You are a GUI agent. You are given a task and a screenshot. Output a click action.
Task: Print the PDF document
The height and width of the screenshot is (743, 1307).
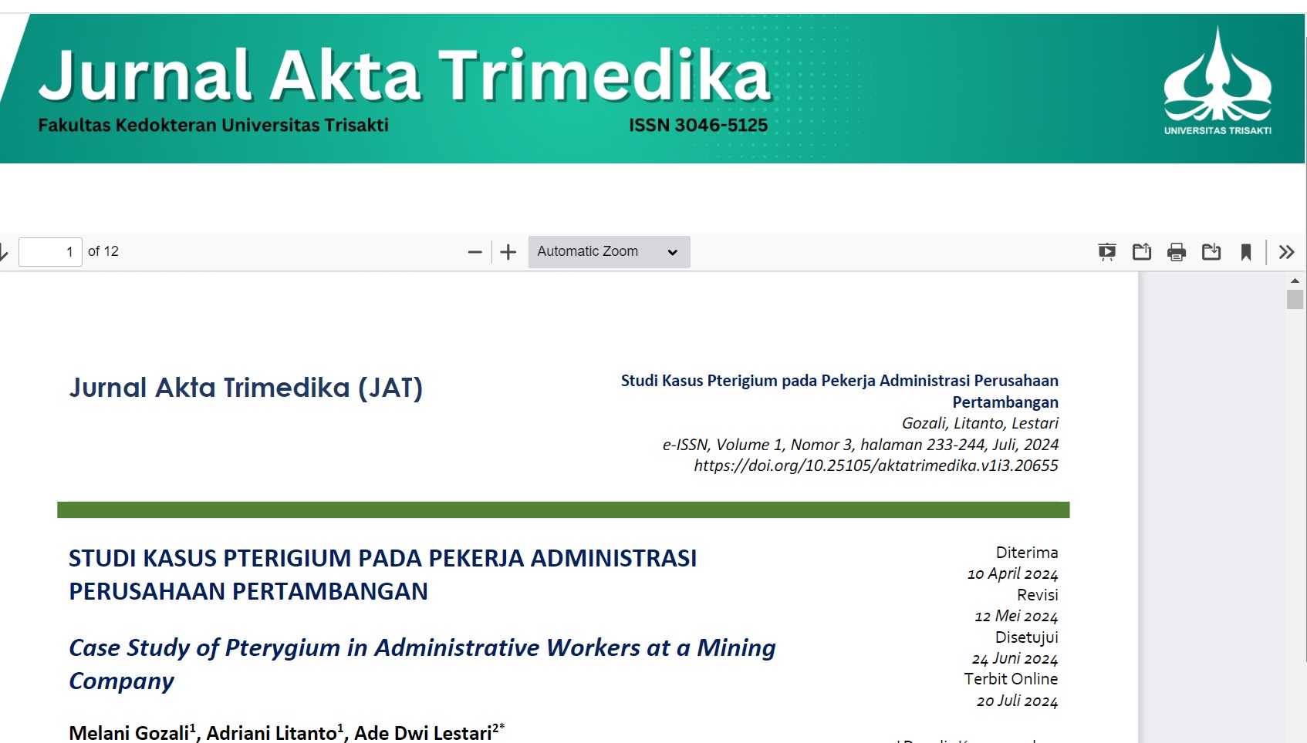(x=1177, y=252)
